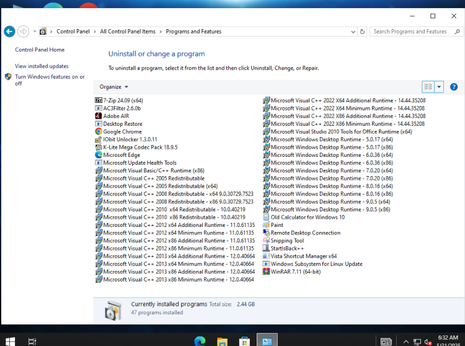
Task: Click the All Control Panel Items breadcrumb
Action: [x=128, y=32]
